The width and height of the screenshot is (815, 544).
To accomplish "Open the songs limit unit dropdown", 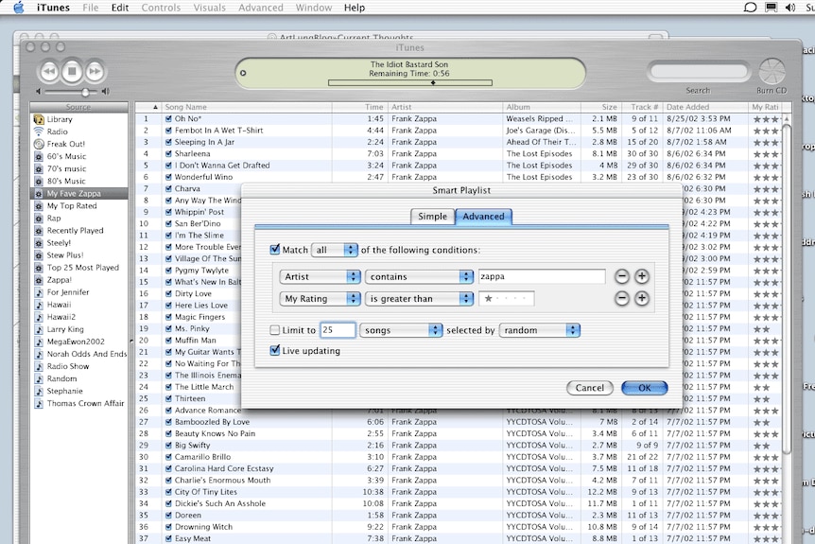I will point(401,330).
